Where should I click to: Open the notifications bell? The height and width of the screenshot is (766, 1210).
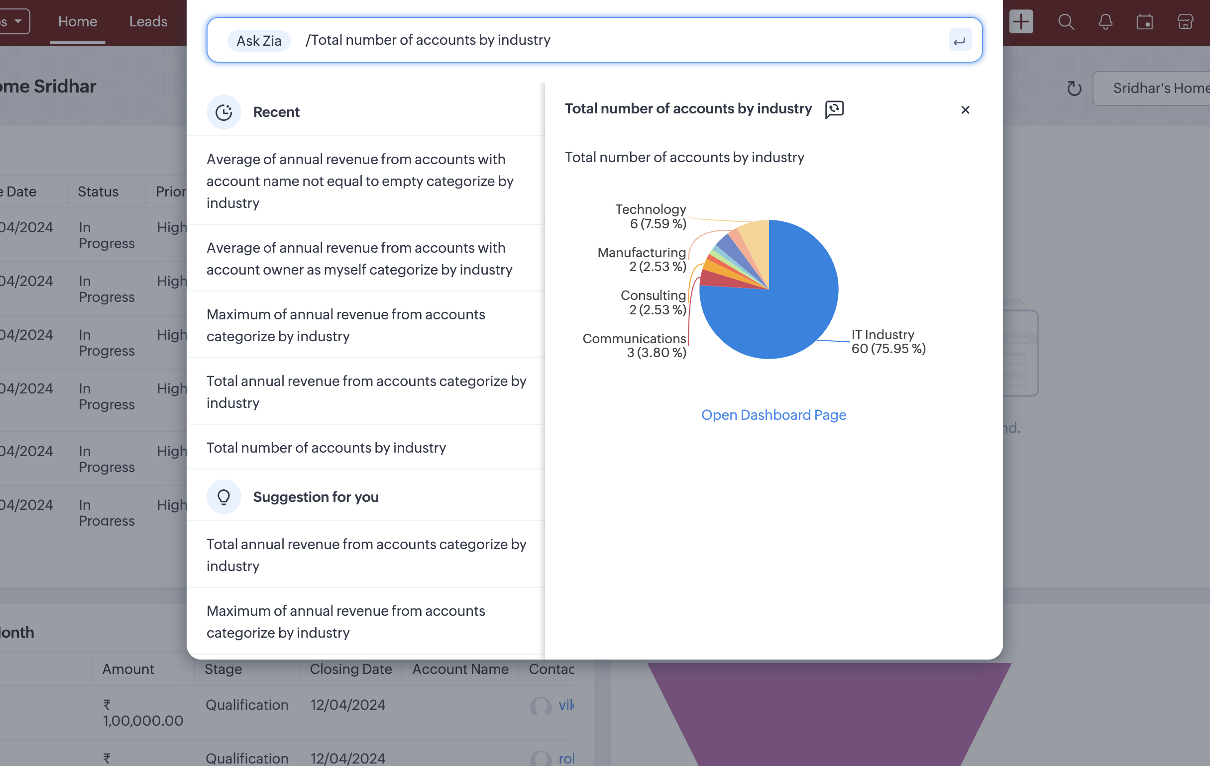(1105, 21)
